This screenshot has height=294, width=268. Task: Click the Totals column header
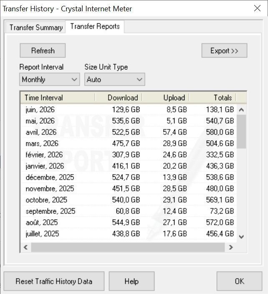point(212,98)
